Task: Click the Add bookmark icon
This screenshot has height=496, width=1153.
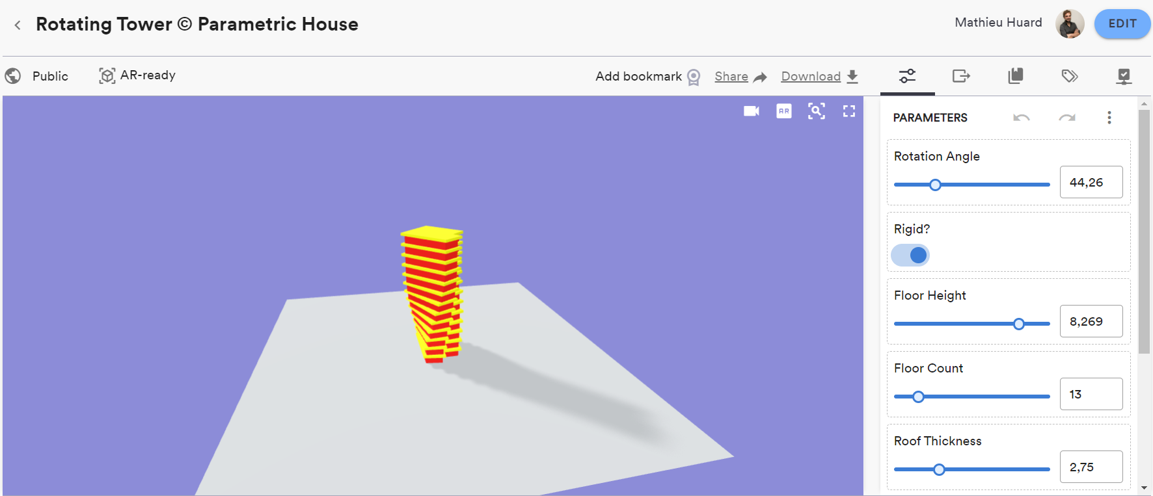Action: [x=694, y=77]
